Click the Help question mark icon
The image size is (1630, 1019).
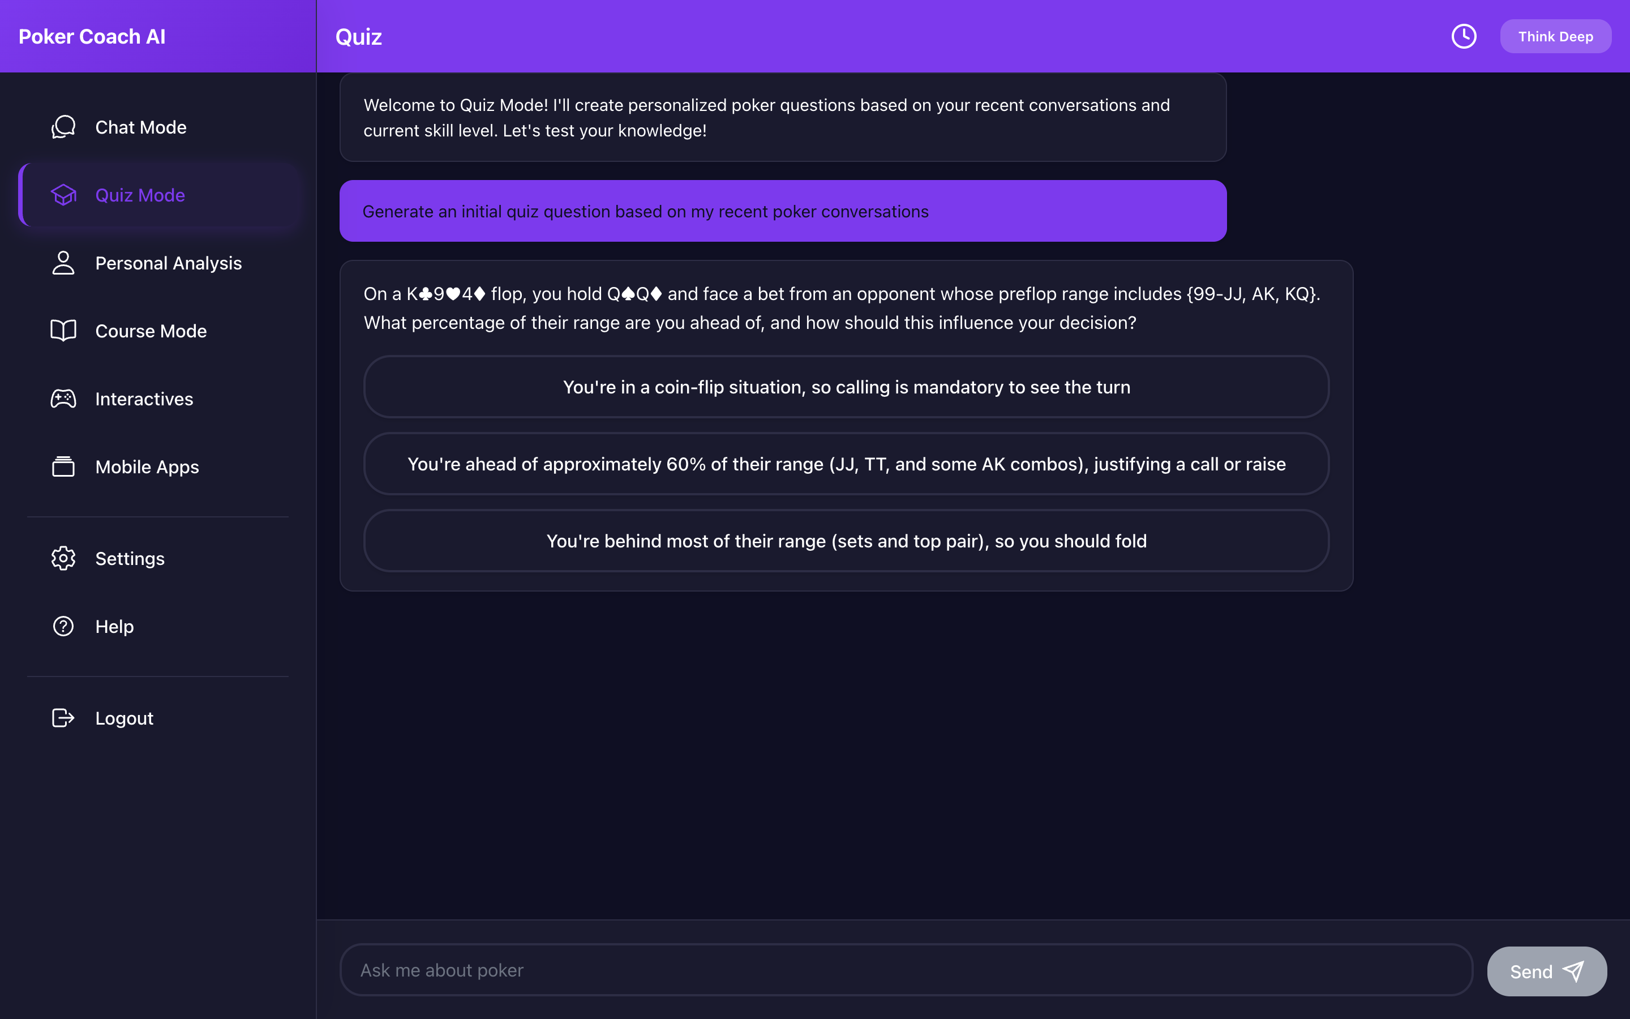[x=63, y=626]
